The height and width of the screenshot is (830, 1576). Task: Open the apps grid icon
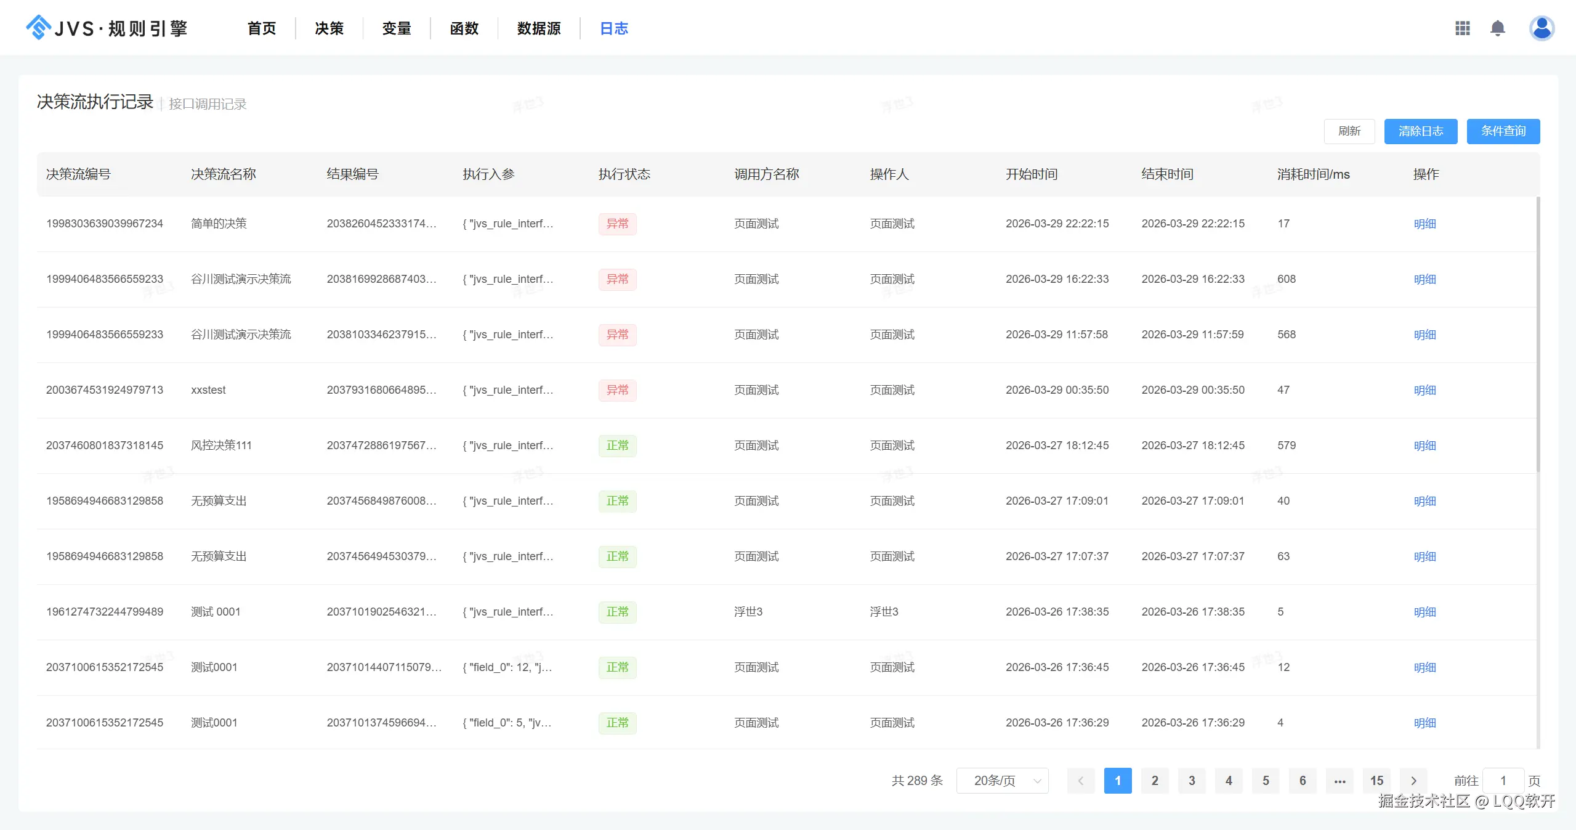[x=1462, y=28]
